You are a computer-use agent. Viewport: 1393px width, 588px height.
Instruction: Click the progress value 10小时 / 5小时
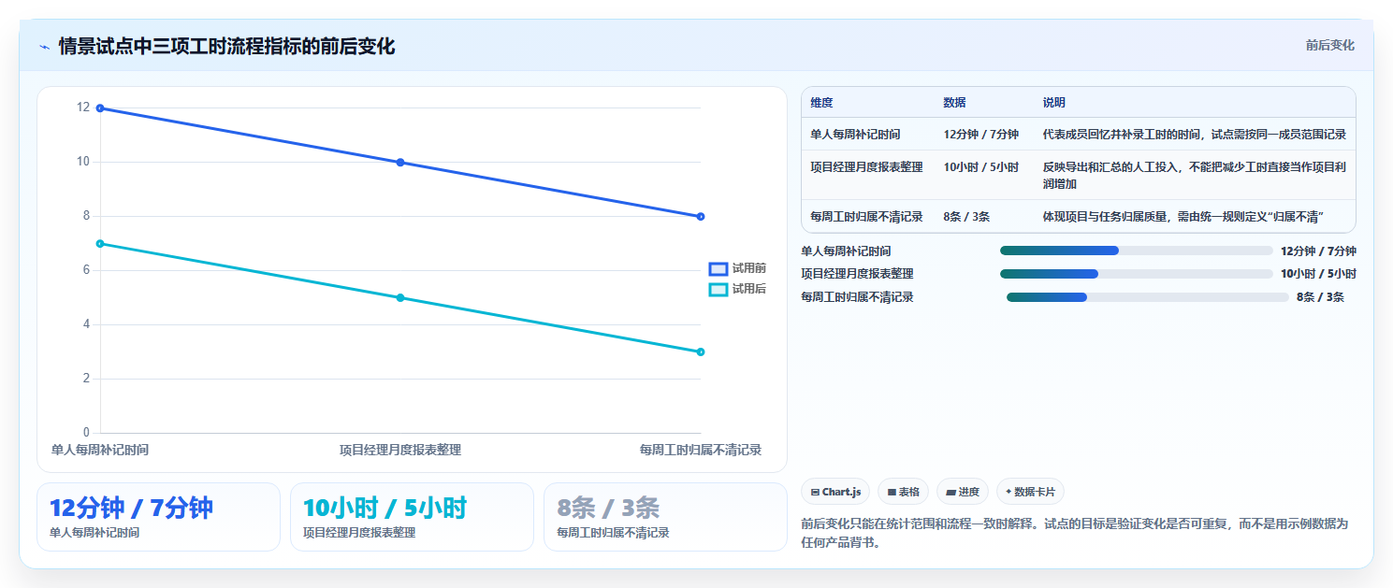1318,274
